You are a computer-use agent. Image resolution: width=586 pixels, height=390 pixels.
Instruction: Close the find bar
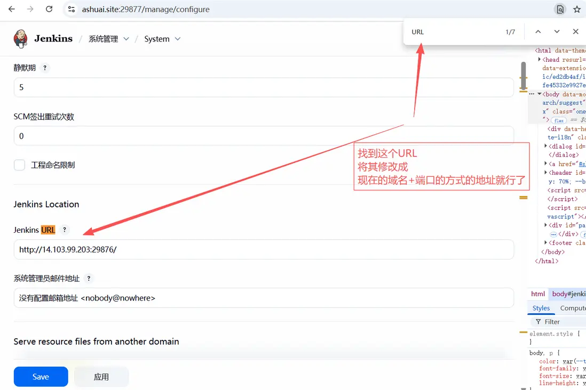click(575, 32)
